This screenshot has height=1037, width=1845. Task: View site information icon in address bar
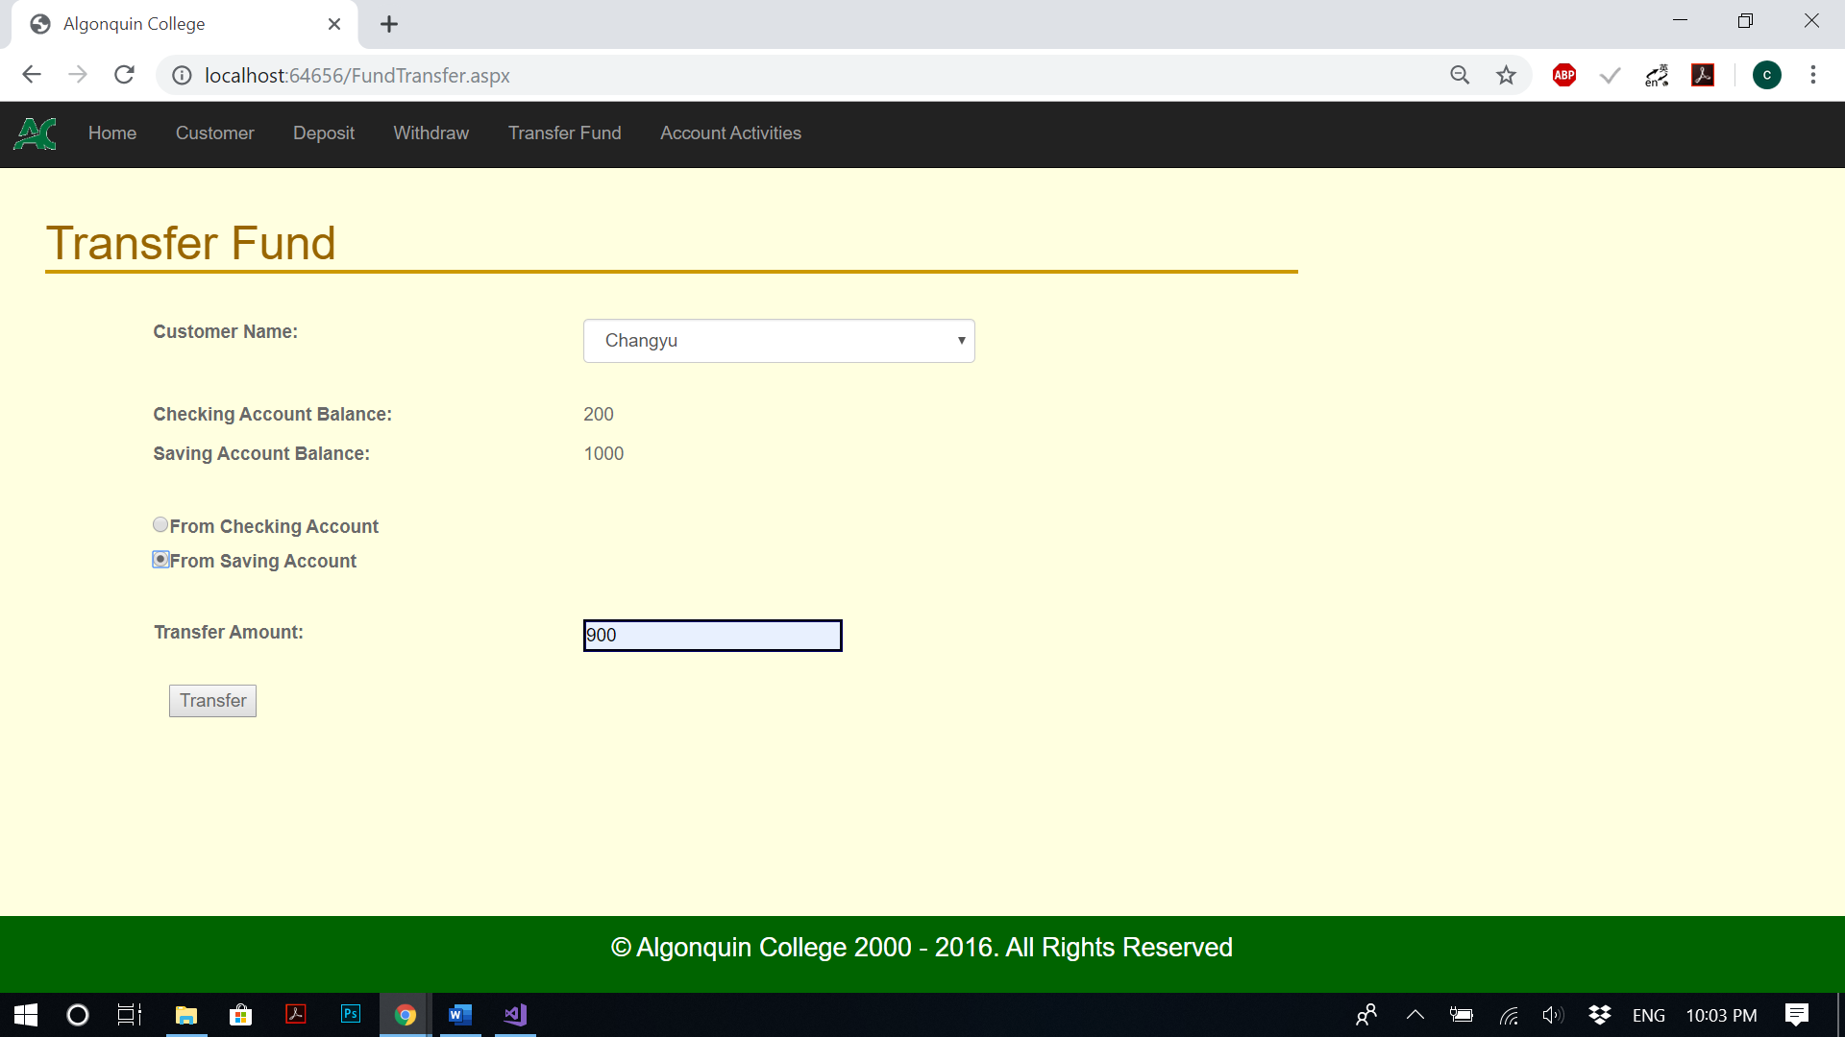[x=182, y=75]
